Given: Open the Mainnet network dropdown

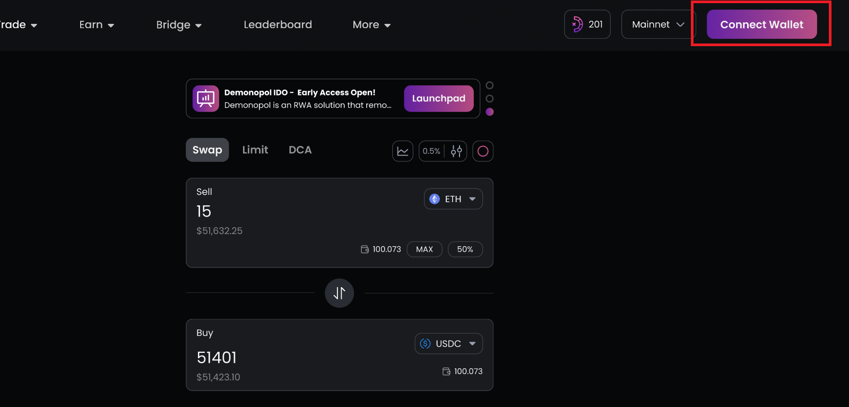Looking at the screenshot, I should [x=658, y=24].
